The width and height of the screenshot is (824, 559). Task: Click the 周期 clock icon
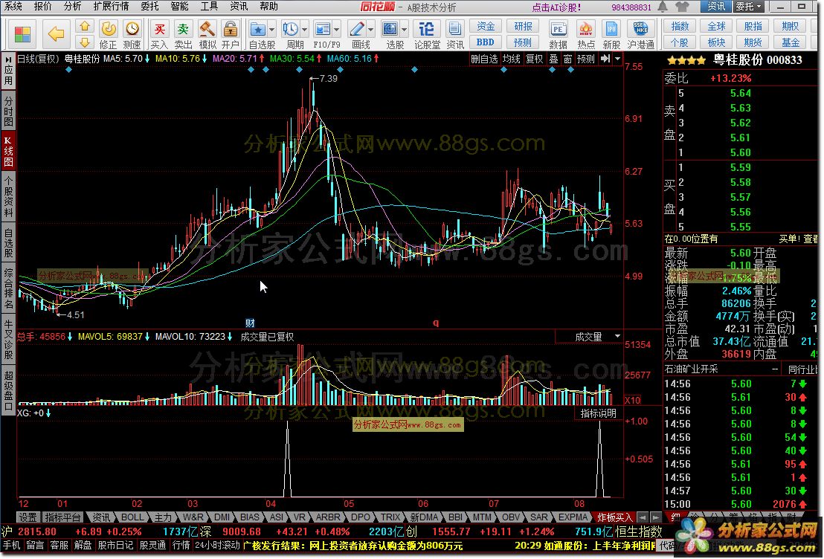[290, 30]
